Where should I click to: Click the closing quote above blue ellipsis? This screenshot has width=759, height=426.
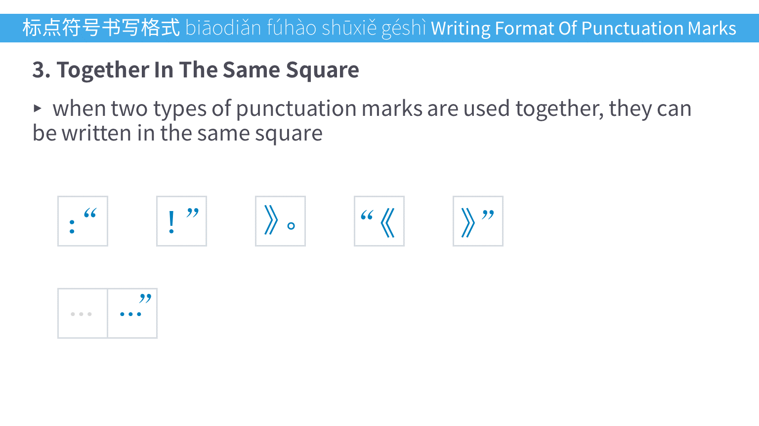coord(145,298)
